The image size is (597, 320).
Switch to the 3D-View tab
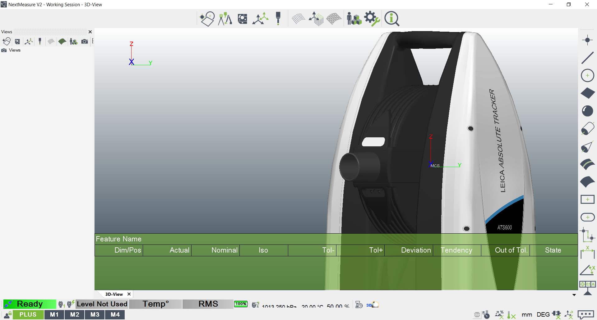point(114,294)
